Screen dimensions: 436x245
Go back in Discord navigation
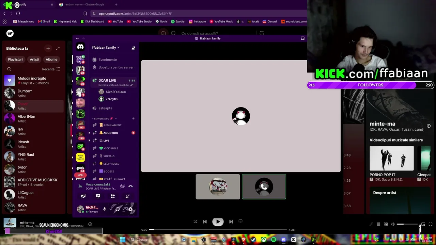pos(77,38)
